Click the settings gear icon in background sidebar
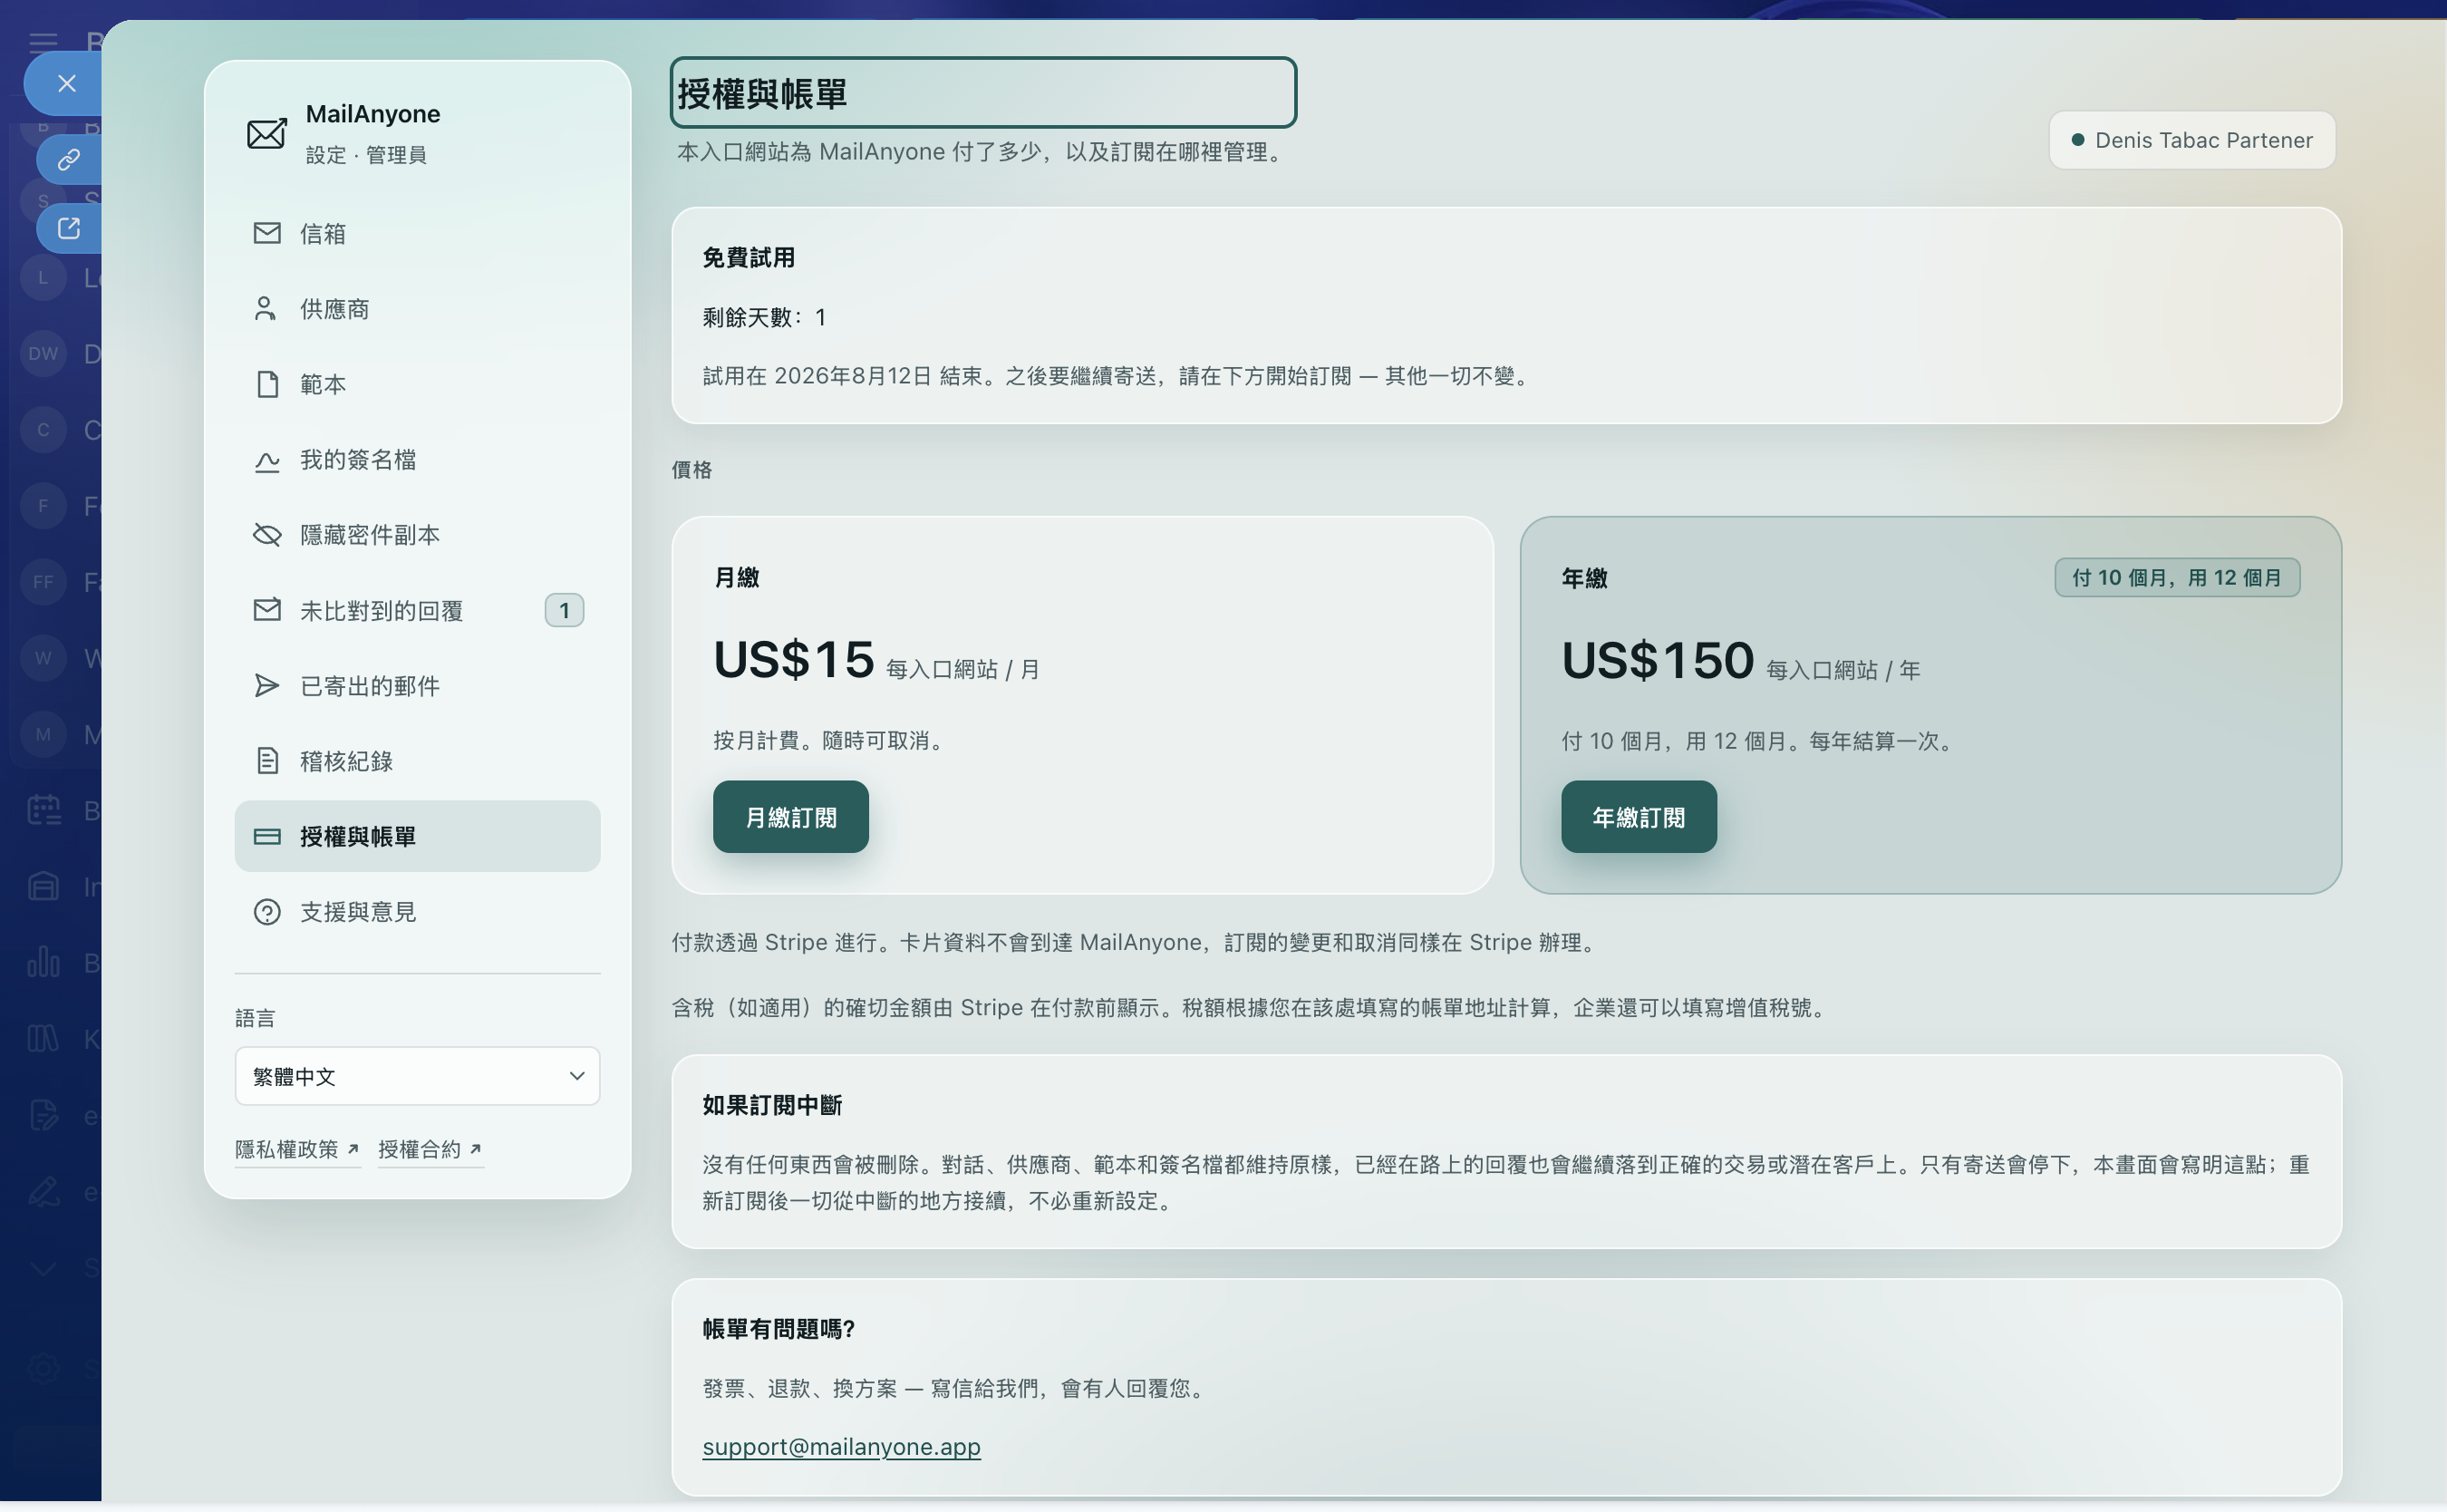The image size is (2447, 1512). (x=43, y=1369)
